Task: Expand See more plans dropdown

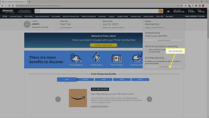Action: 66,27
